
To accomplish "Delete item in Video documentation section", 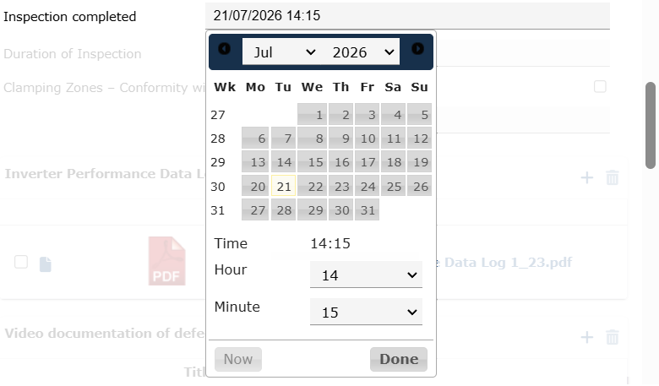I will point(613,337).
